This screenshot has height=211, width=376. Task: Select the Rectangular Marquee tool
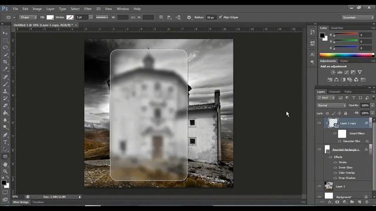pyautogui.click(x=5, y=40)
